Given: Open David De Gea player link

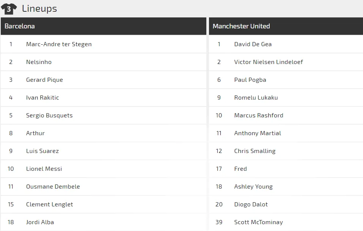Looking at the screenshot, I should (x=253, y=44).
